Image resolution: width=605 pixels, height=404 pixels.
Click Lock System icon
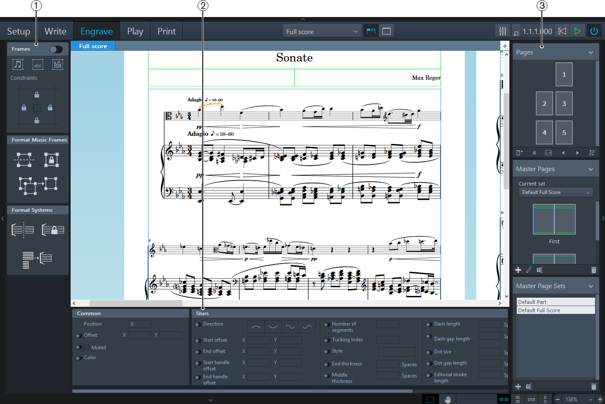pos(53,230)
